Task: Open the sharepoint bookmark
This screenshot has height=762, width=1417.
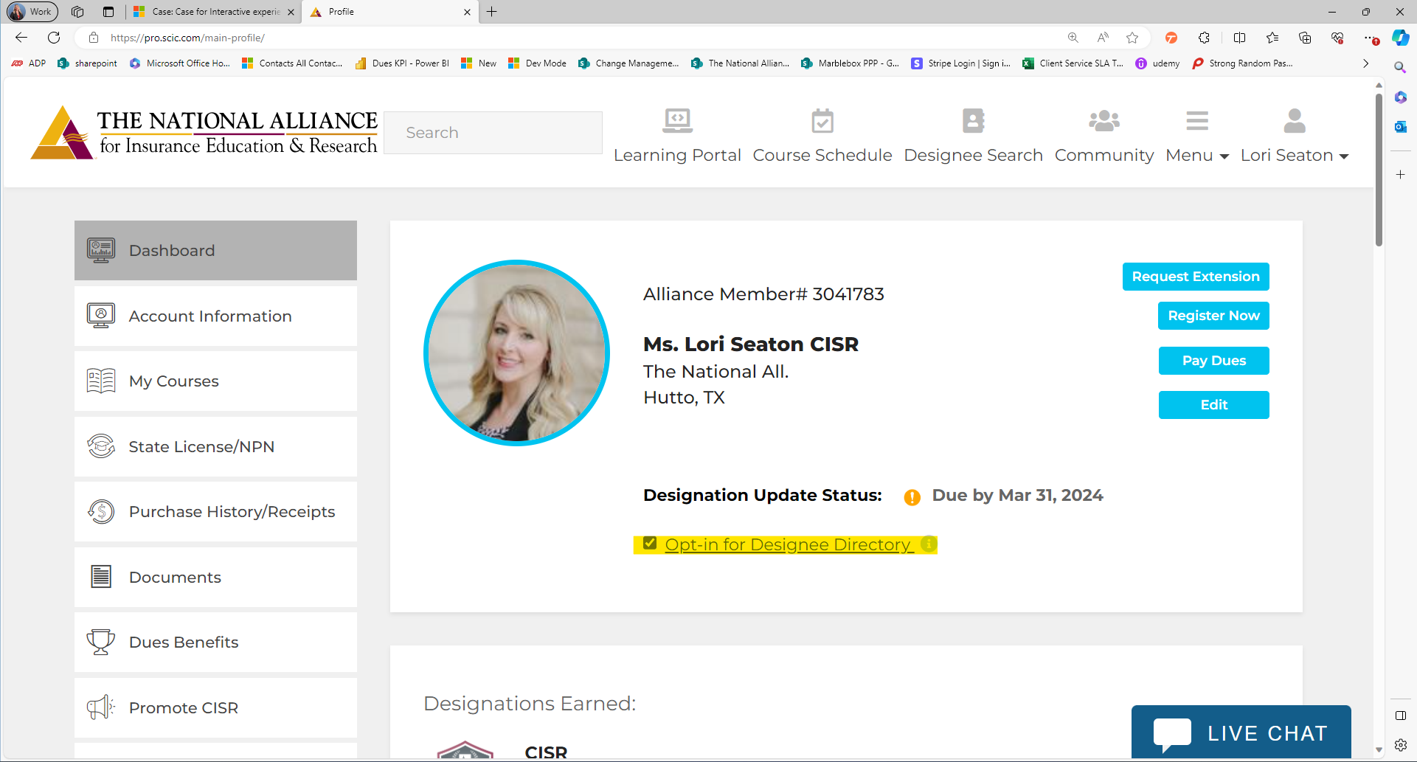Action: (x=87, y=63)
